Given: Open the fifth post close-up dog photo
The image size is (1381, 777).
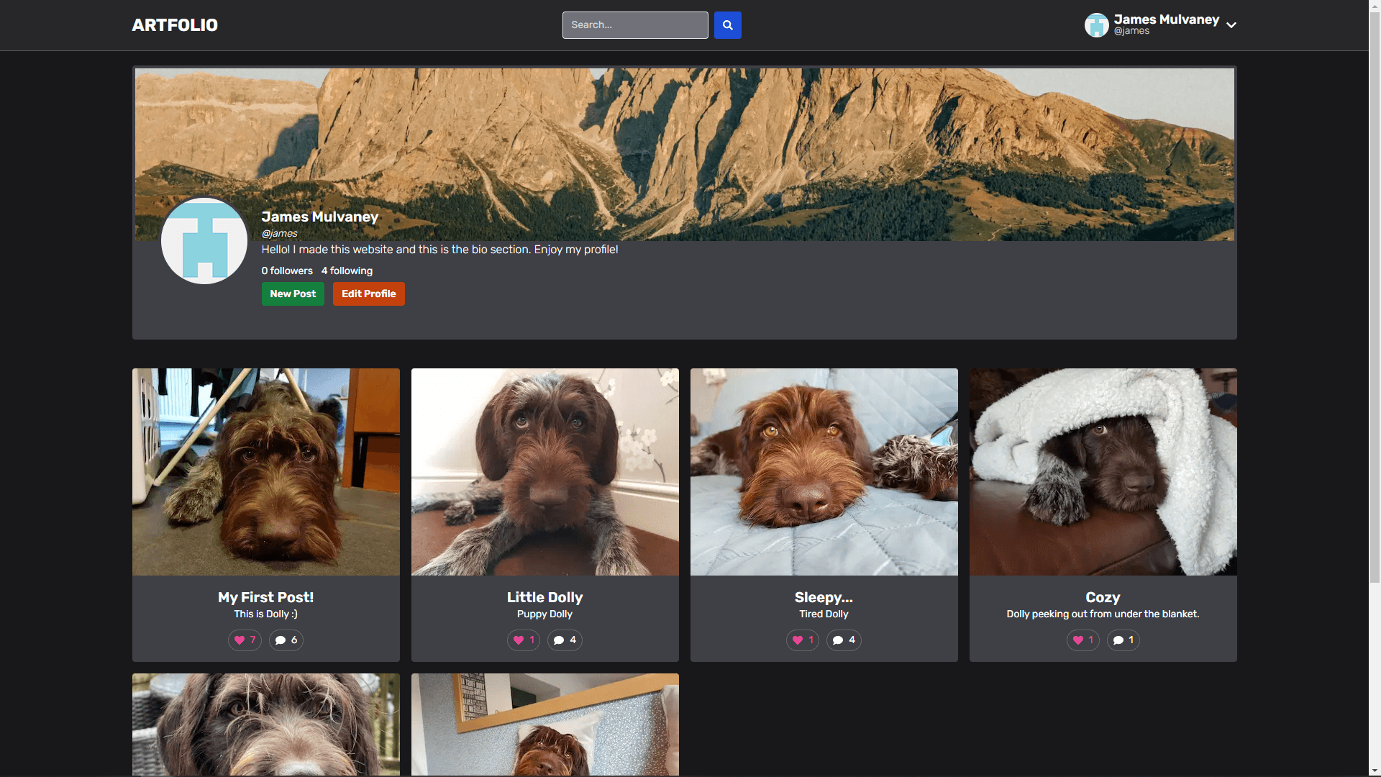Looking at the screenshot, I should [x=266, y=724].
